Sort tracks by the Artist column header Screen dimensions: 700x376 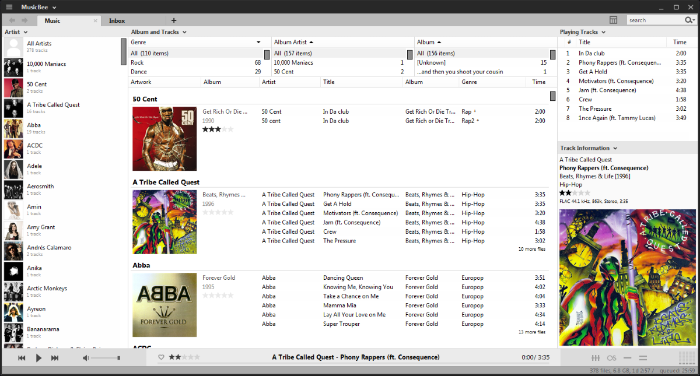pyautogui.click(x=290, y=82)
